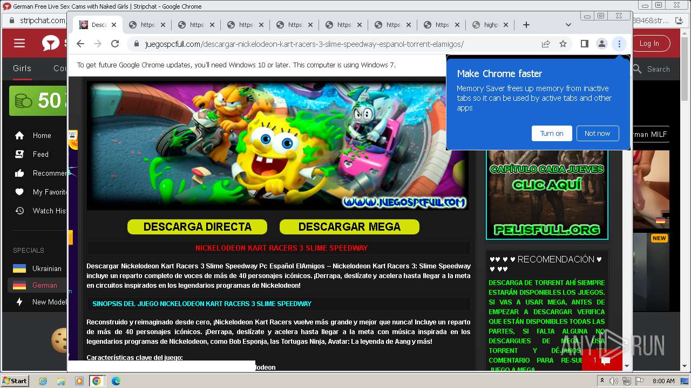Click the thumbs-up Recommended icon in Stripchat

(19, 173)
